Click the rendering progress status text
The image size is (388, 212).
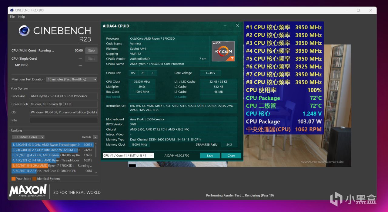(240, 196)
